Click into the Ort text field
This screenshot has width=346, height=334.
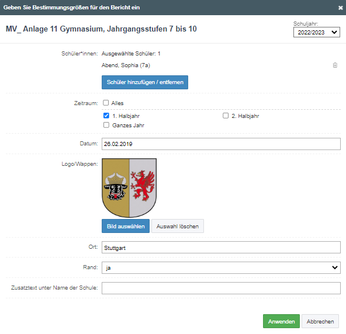tap(221, 248)
